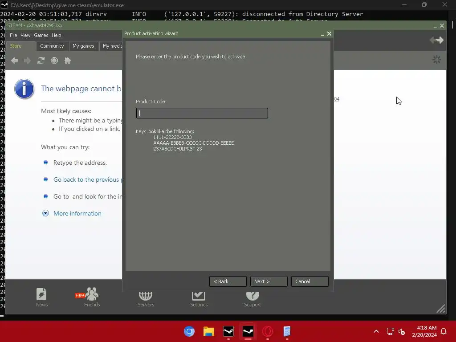
Task: Click the Refresh page icon
Action: (41, 61)
